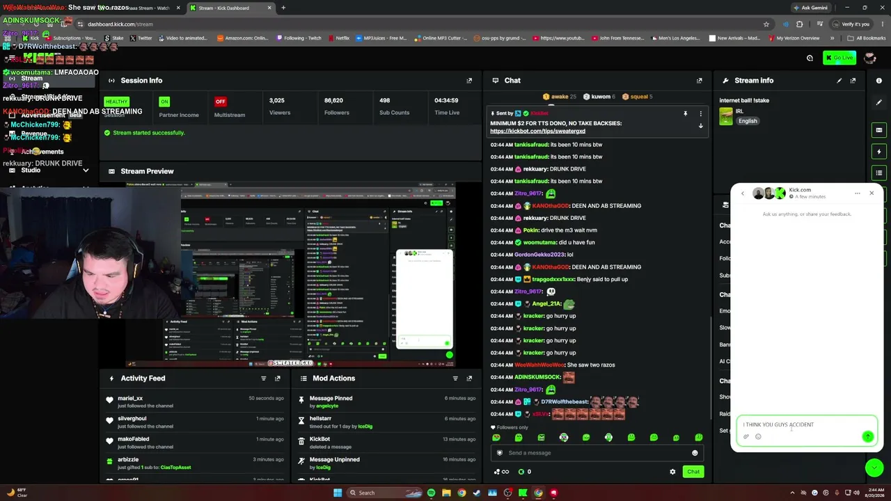
Task: Click mariel_xx in Activity Feed
Action: 130,399
